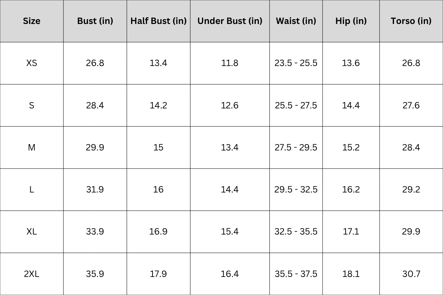Click waist value 23.5 - 25.5
This screenshot has width=443, height=295.
pyautogui.click(x=296, y=63)
